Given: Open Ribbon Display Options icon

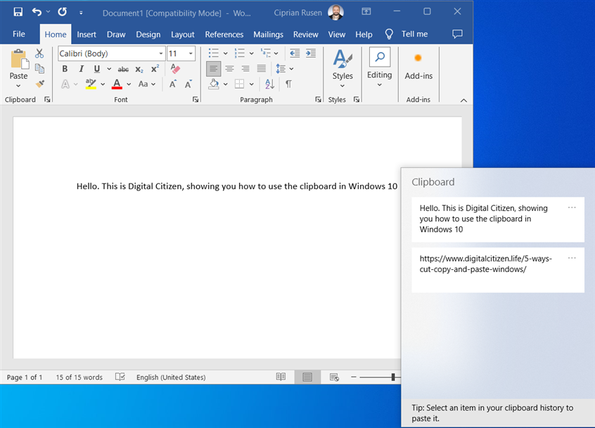Looking at the screenshot, I should click(366, 12).
